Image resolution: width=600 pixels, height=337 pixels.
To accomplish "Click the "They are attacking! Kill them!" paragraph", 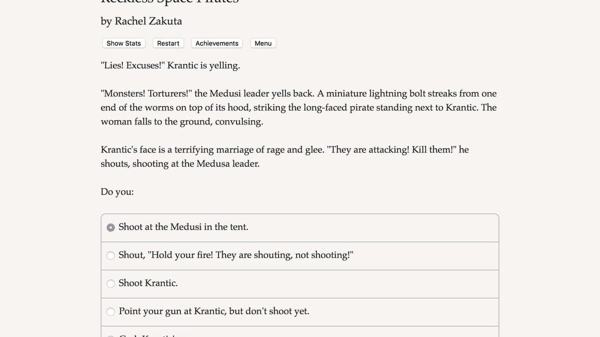I will (x=285, y=157).
